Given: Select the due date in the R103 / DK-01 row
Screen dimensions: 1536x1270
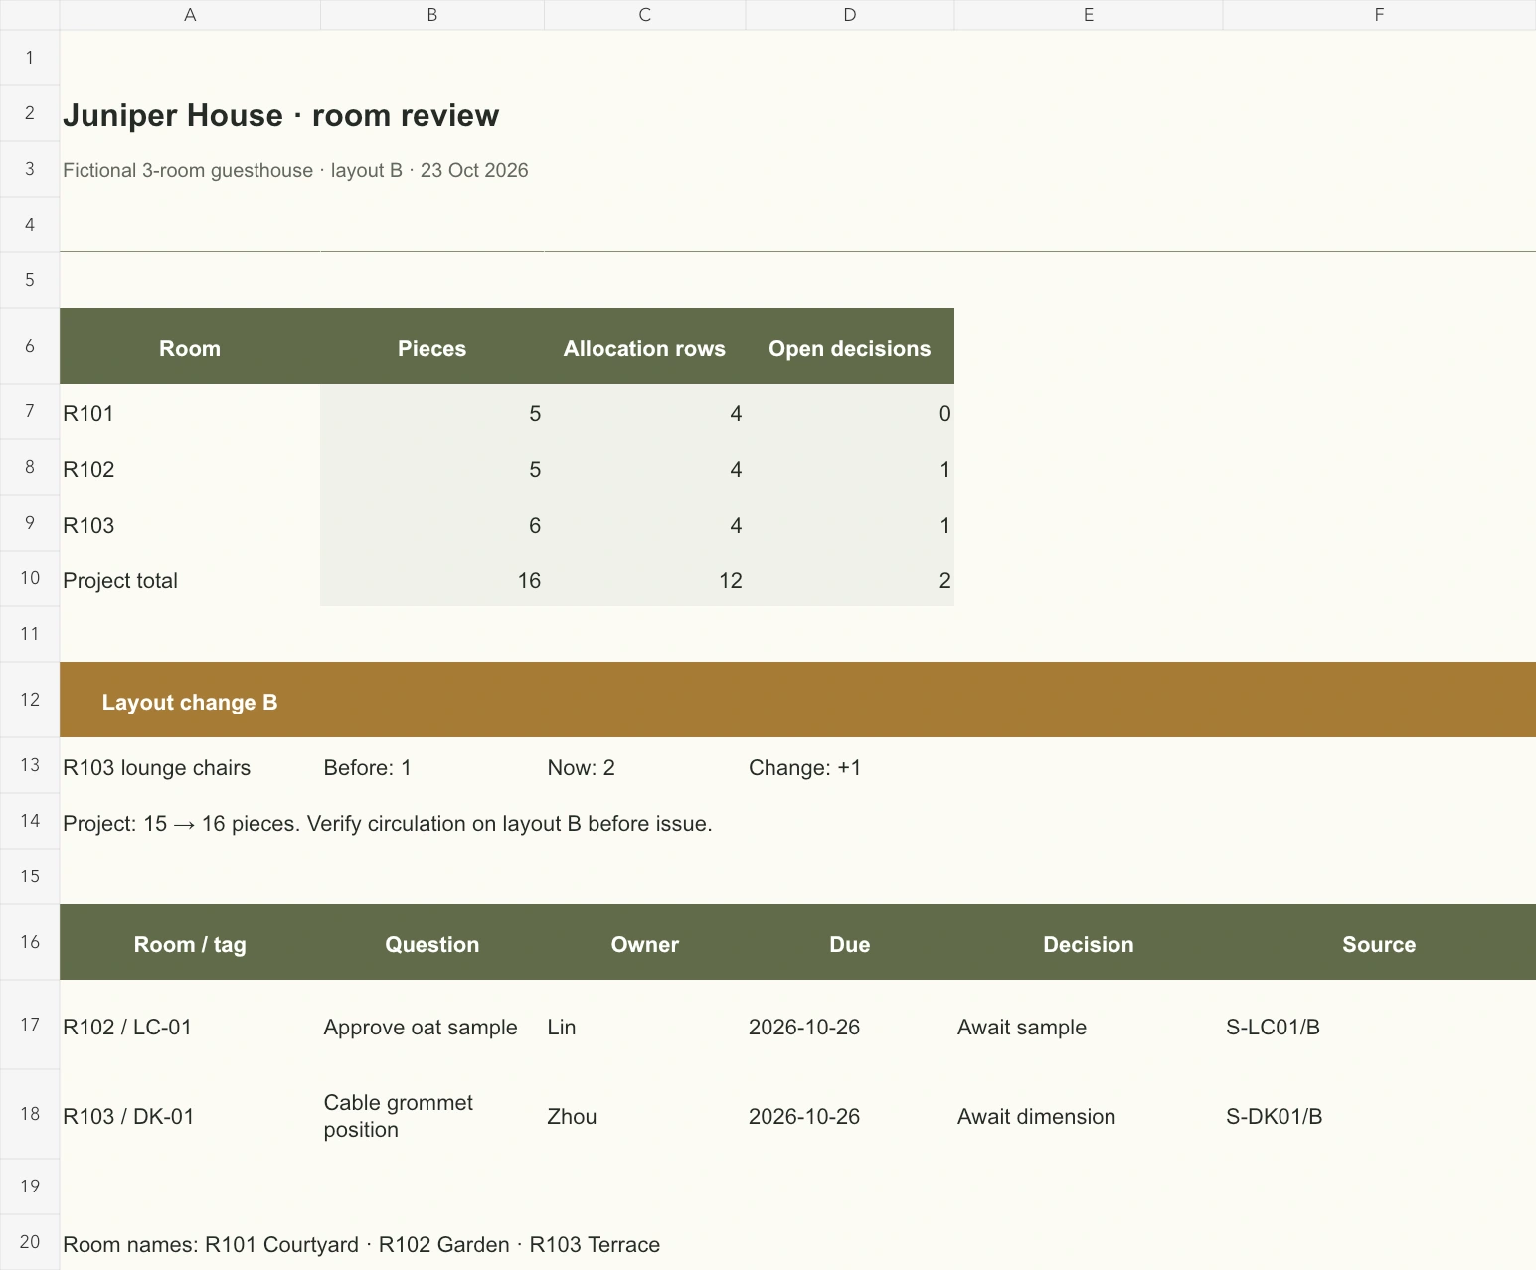Looking at the screenshot, I should click(850, 1116).
